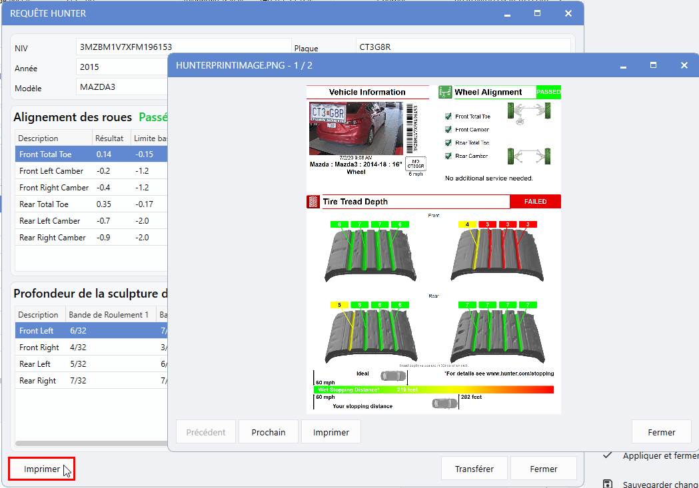Click Description header in the tread depth table
The height and width of the screenshot is (488, 699).
click(40, 315)
